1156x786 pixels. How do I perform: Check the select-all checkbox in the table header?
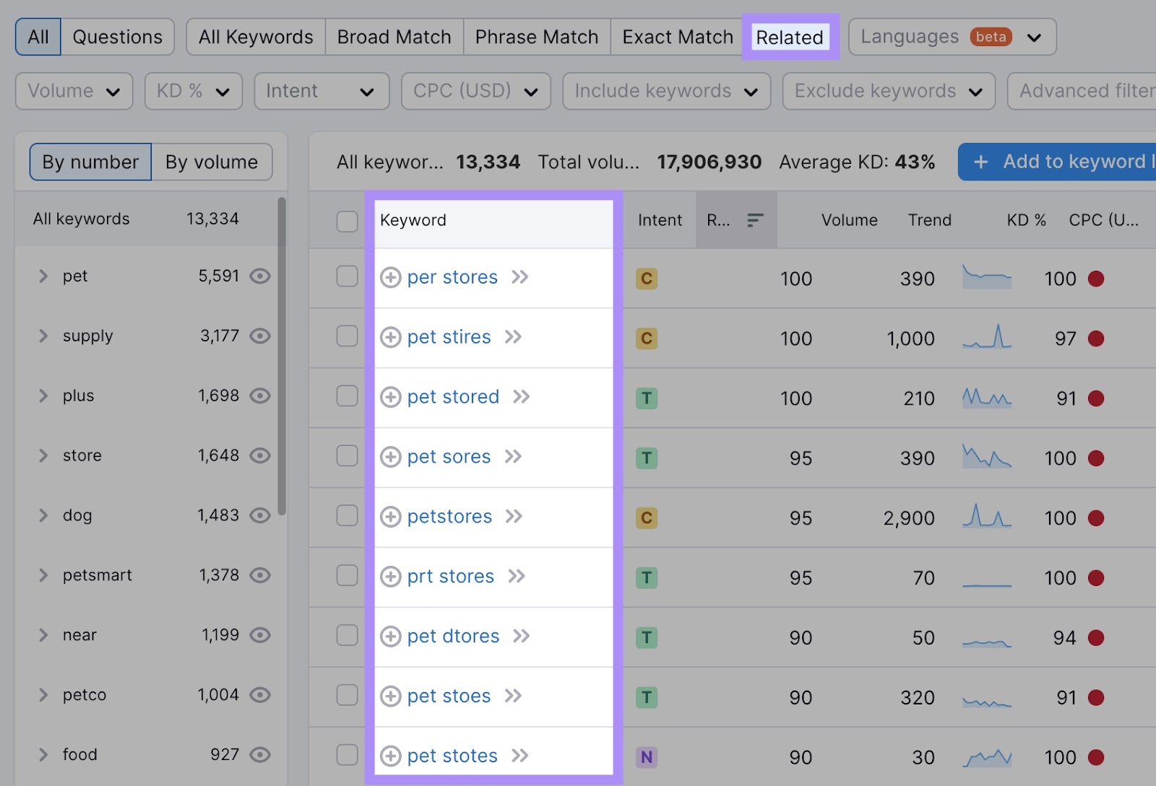click(347, 221)
